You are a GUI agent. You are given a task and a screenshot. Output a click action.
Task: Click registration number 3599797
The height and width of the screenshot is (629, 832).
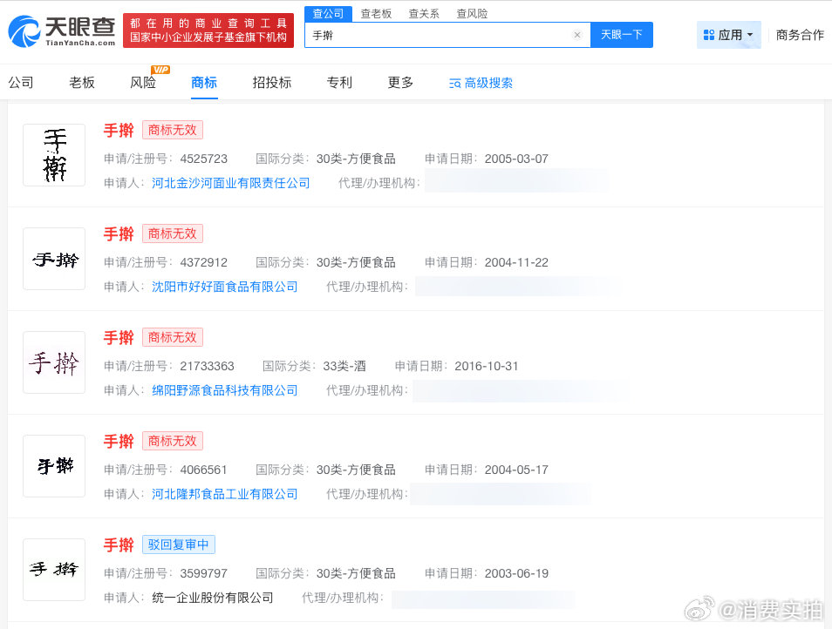pyautogui.click(x=204, y=574)
